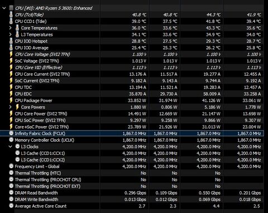Select the Infinity Fabric Clock (FCLK) row

(132, 133)
